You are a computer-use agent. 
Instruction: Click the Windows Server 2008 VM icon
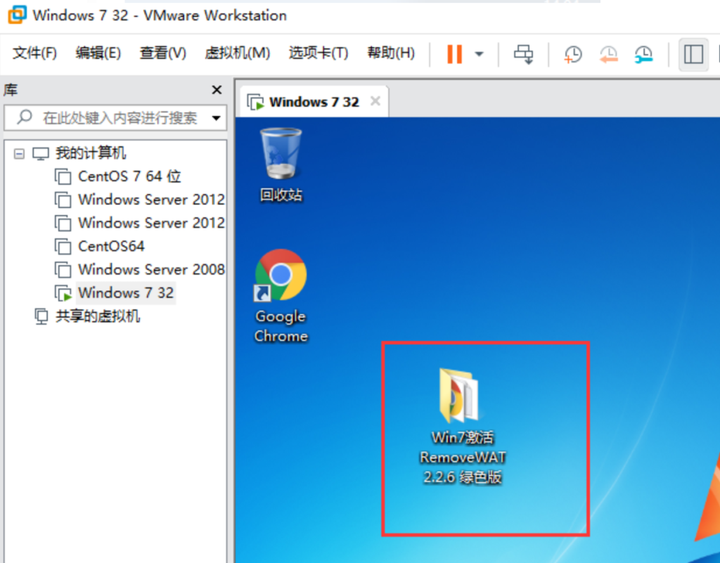pyautogui.click(x=63, y=269)
